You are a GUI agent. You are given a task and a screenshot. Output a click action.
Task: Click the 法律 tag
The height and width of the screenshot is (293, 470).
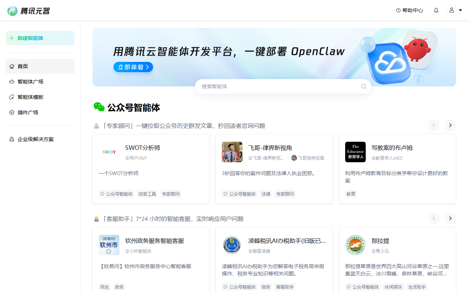(x=266, y=194)
